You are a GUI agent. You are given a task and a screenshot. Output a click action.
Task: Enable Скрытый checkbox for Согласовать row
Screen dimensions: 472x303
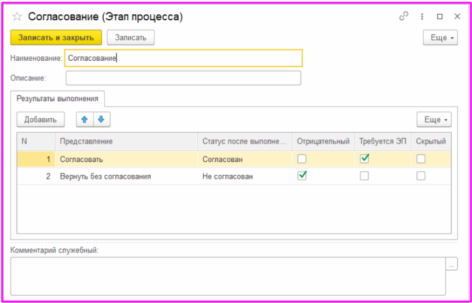pyautogui.click(x=421, y=159)
